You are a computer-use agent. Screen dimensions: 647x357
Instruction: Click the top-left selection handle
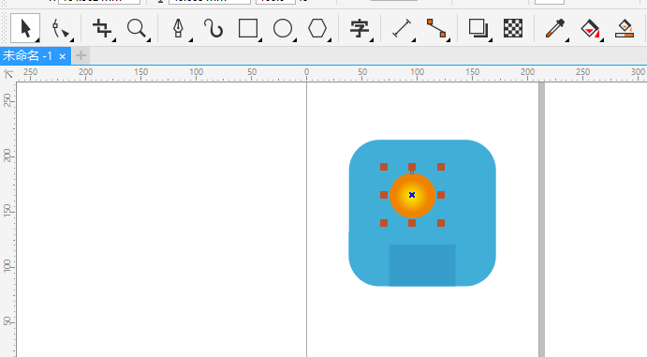click(x=384, y=167)
